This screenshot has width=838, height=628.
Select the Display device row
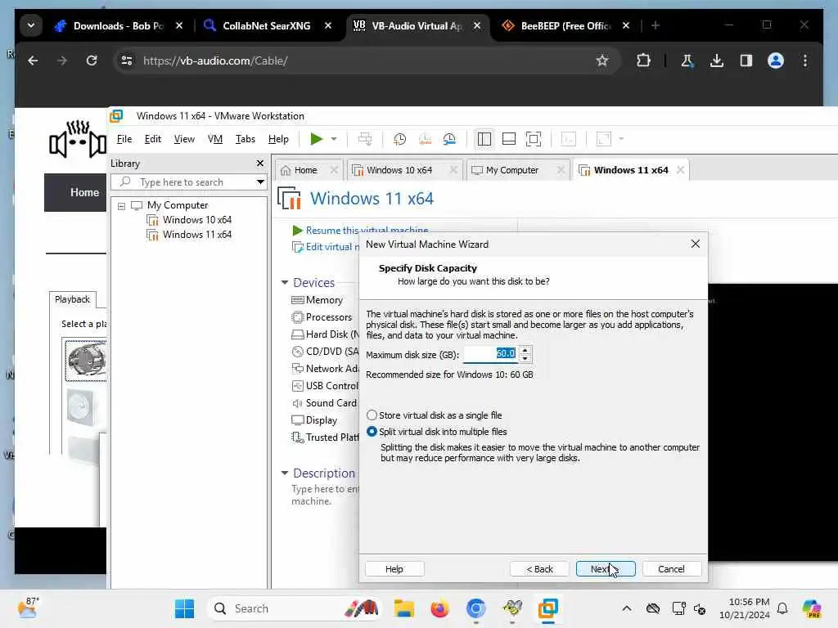pyautogui.click(x=315, y=420)
